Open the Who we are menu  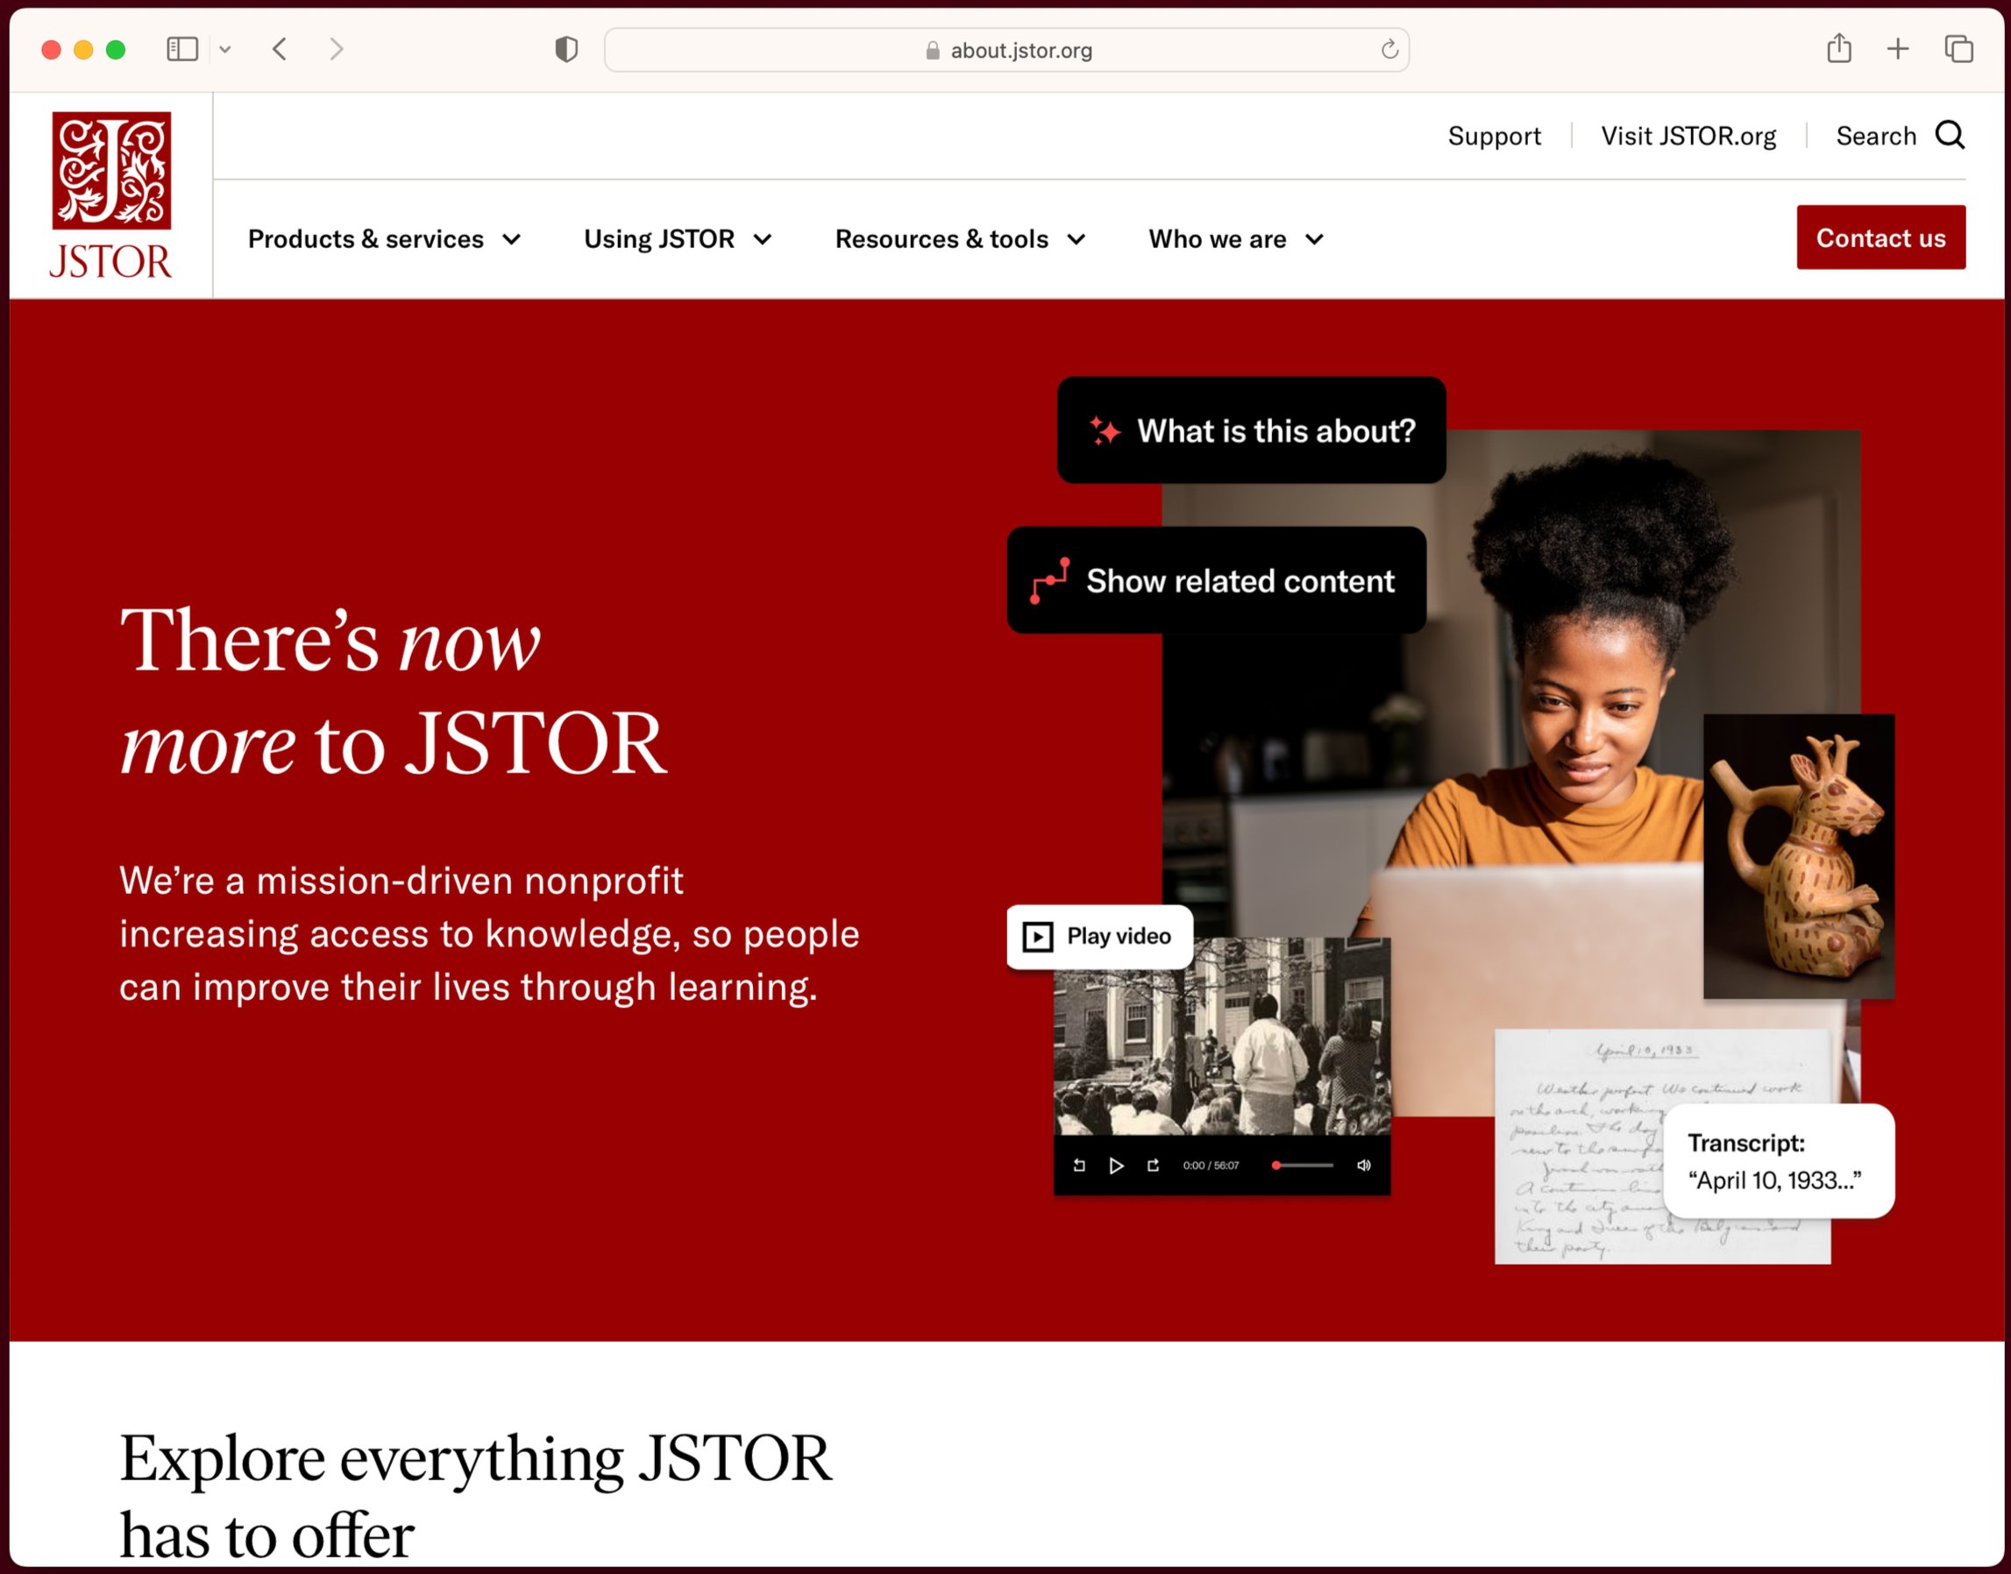tap(1235, 239)
